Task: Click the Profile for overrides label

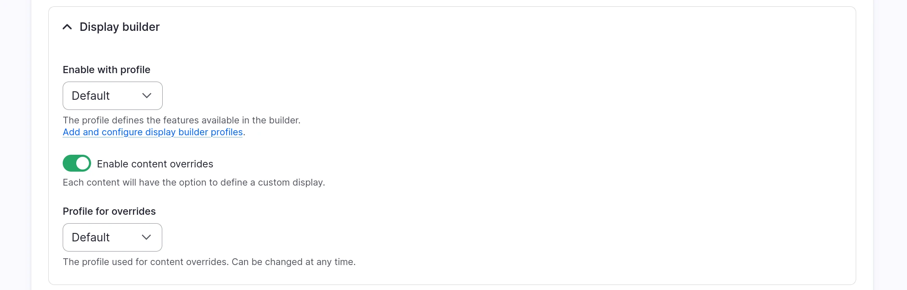Action: [x=109, y=211]
